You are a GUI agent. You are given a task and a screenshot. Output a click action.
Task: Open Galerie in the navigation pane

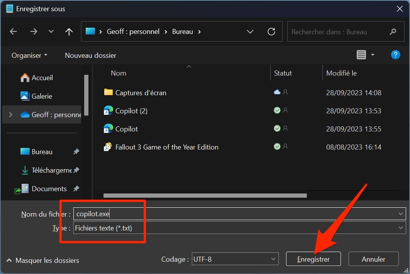(x=36, y=96)
